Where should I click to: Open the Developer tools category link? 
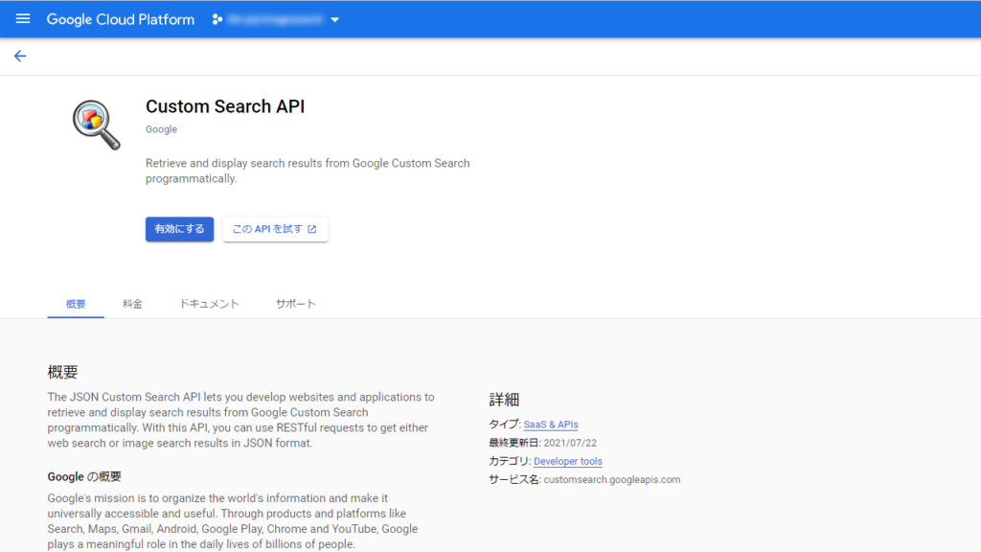[x=567, y=461]
